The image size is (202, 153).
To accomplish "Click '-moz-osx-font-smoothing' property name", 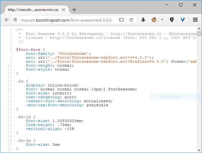I will click(54, 105).
